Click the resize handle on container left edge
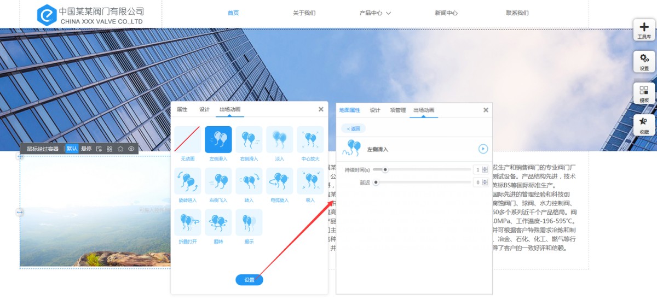Viewport: 657px width, 300px height. [20, 212]
